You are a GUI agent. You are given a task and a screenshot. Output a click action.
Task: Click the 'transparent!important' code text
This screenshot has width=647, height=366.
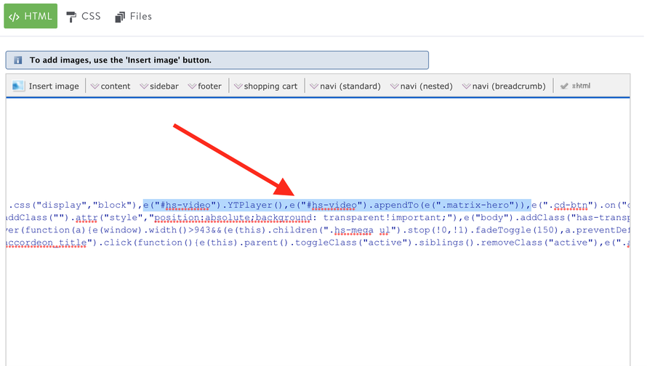(x=382, y=218)
